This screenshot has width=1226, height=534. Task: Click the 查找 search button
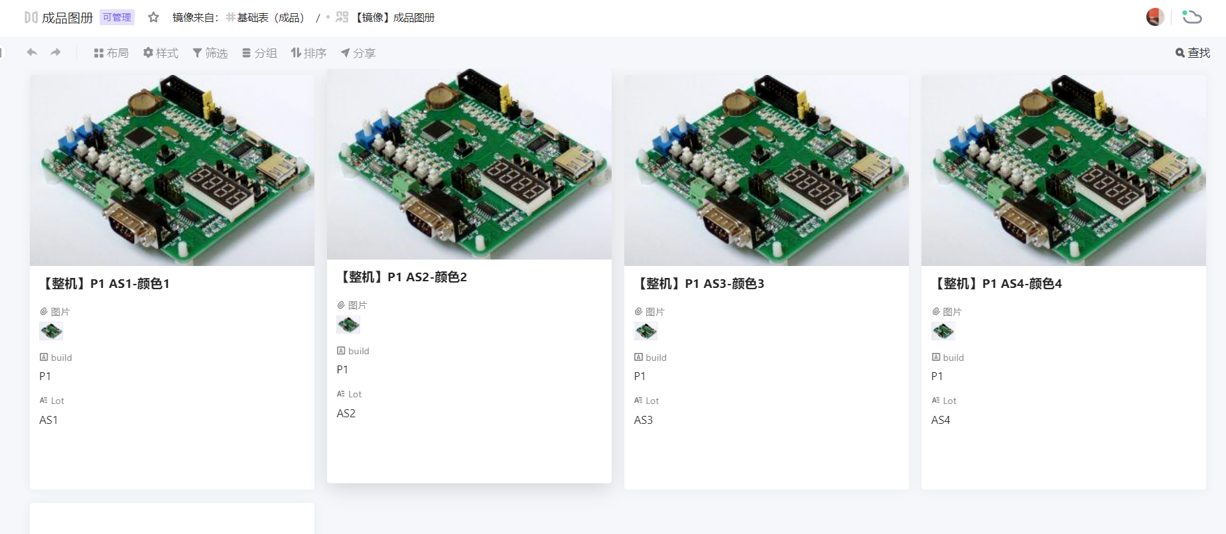[x=1193, y=53]
